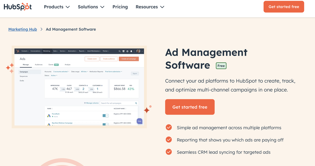Select Pricing in the website navigation
The height and width of the screenshot is (166, 315).
point(120,7)
